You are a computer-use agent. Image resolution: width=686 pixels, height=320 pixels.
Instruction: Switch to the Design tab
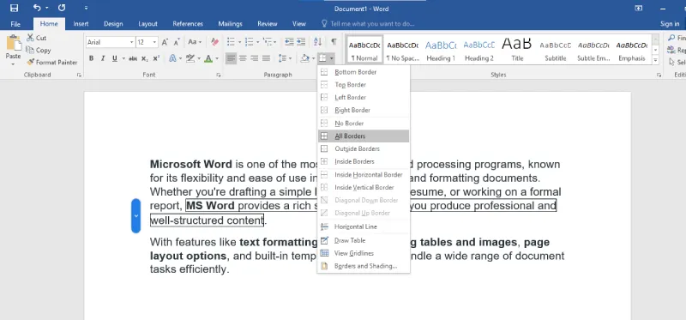pos(113,24)
